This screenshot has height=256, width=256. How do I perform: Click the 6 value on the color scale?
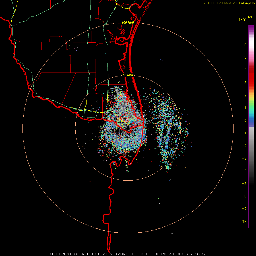(245, 45)
